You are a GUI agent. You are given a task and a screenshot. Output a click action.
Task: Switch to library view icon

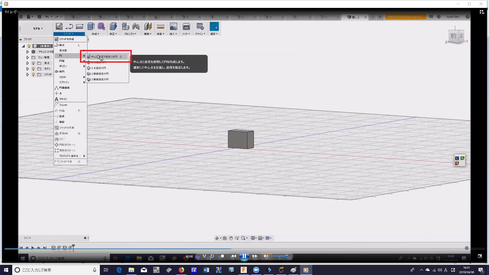[482, 12]
